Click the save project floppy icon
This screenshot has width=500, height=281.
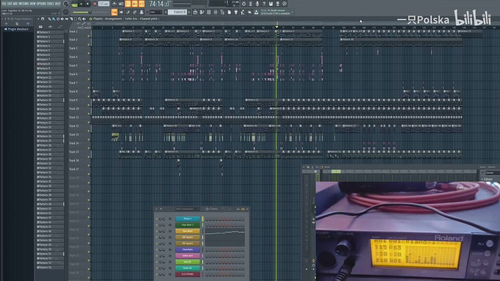click(271, 4)
